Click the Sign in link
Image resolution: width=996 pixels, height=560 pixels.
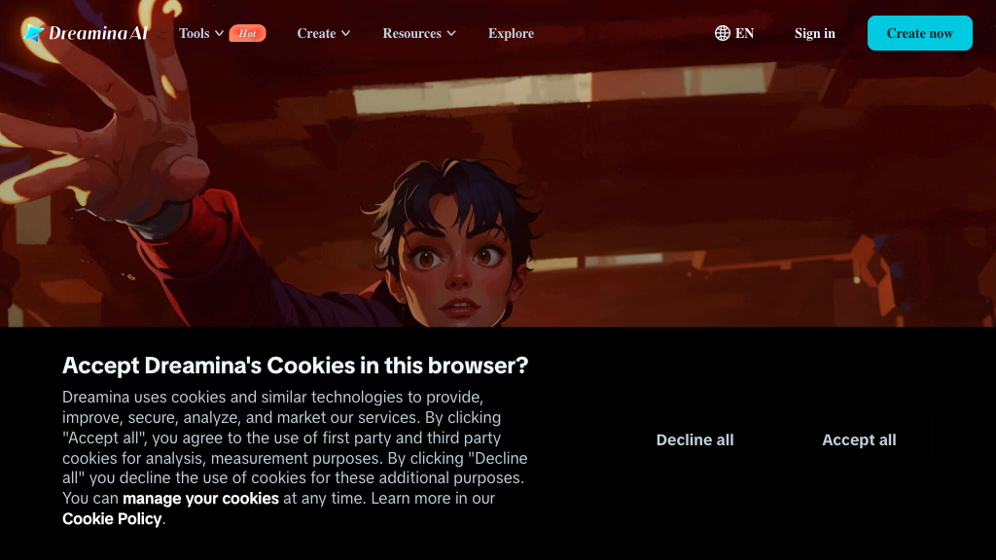(x=814, y=33)
